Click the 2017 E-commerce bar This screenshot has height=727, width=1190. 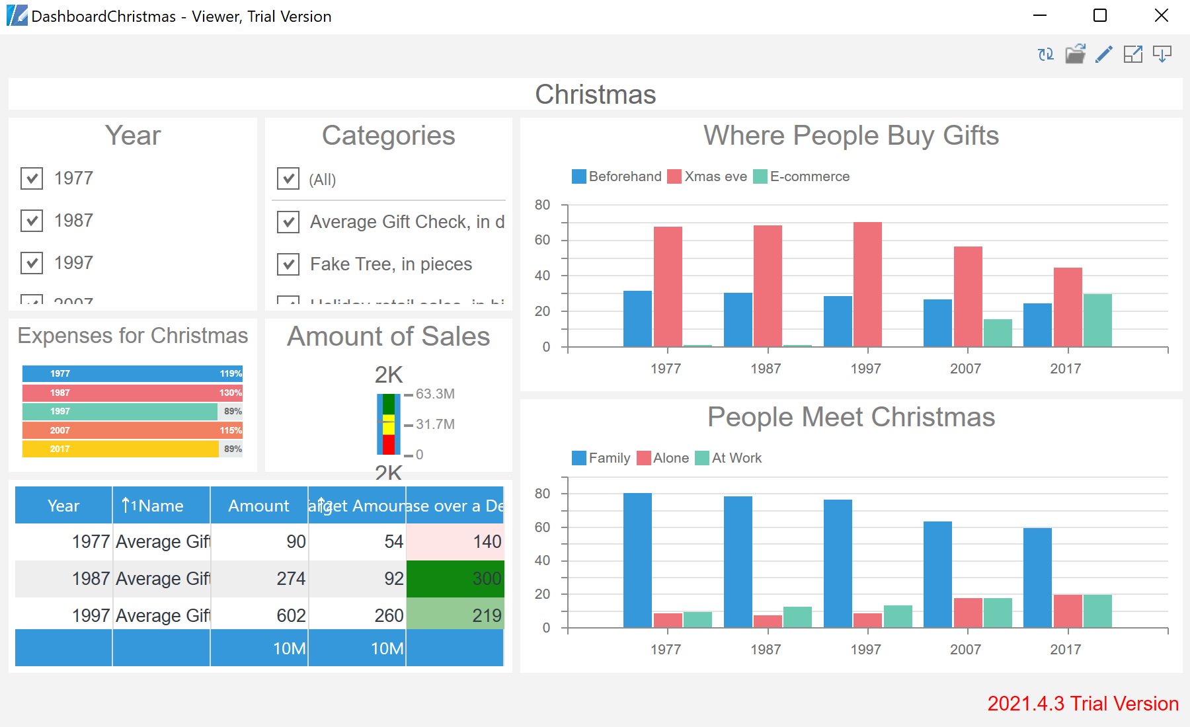pyautogui.click(x=1097, y=320)
